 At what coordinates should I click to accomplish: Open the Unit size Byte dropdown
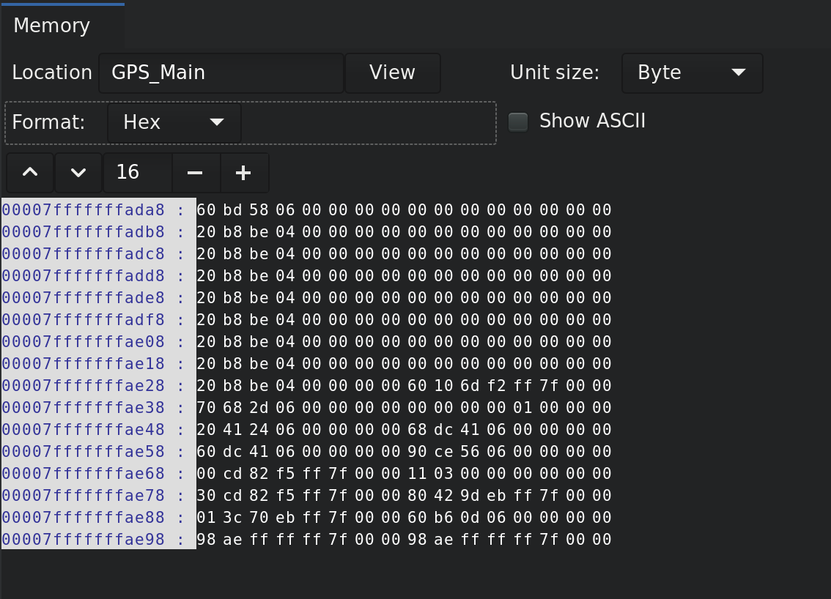point(692,72)
